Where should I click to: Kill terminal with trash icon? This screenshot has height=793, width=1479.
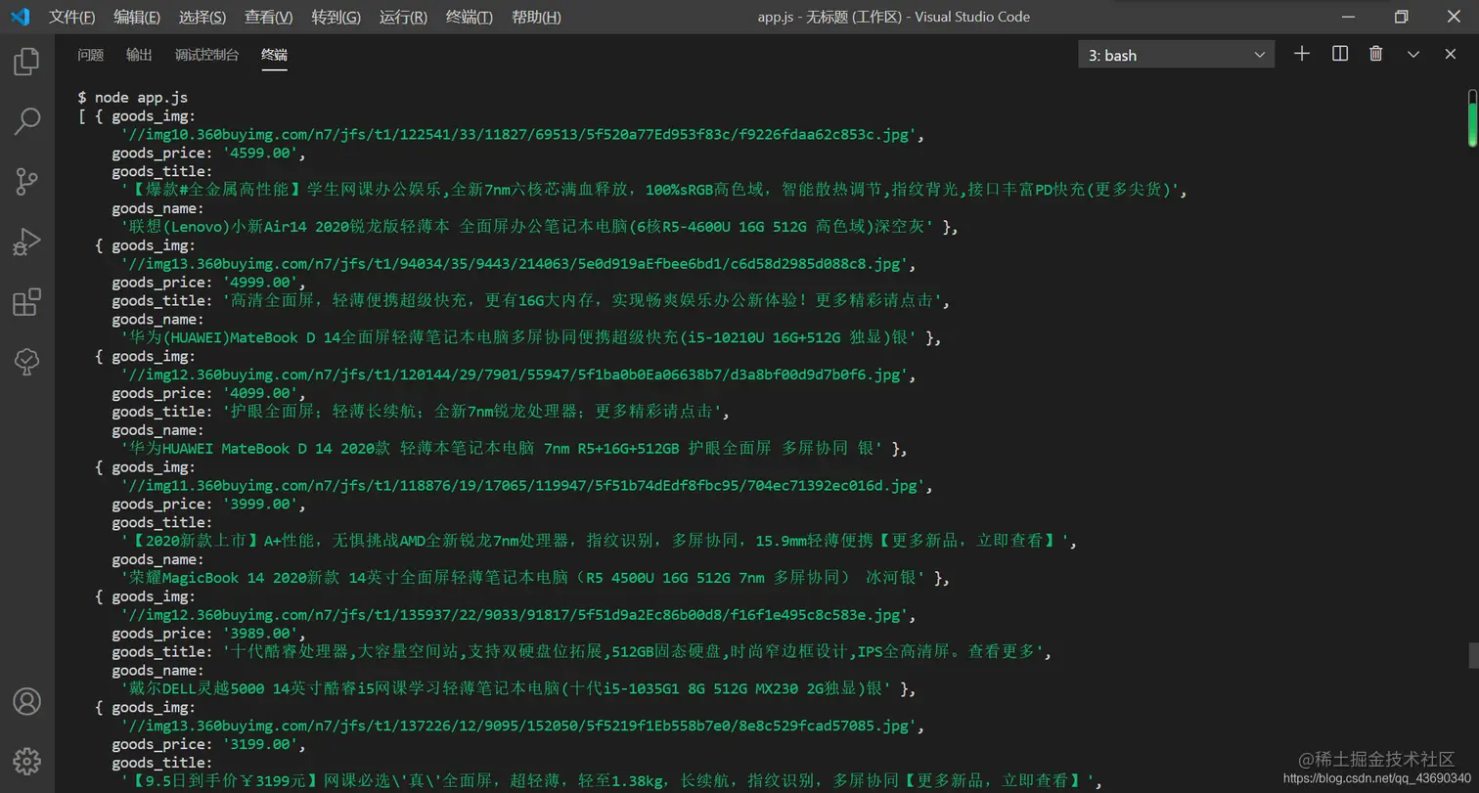[1376, 54]
